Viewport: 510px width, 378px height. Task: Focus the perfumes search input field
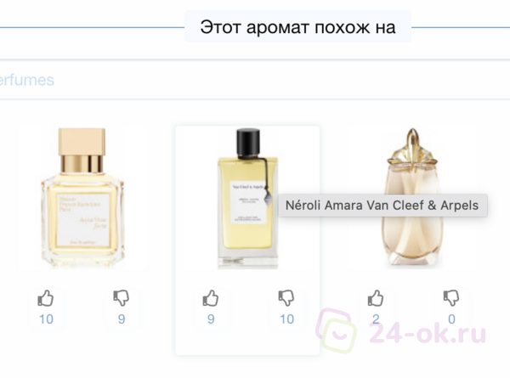pyautogui.click(x=255, y=80)
